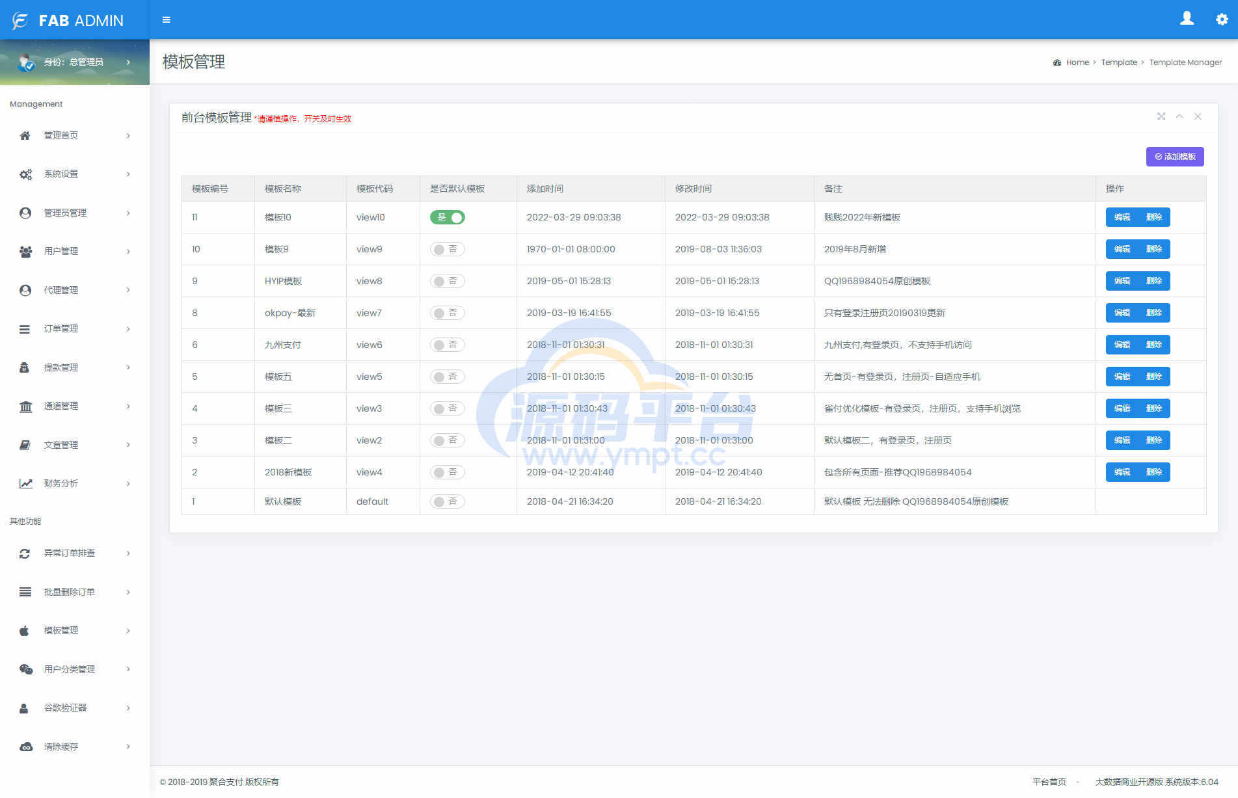Collapse the 前台模板管理 panel with caret icon
Image resolution: width=1238 pixels, height=798 pixels.
click(x=1179, y=116)
